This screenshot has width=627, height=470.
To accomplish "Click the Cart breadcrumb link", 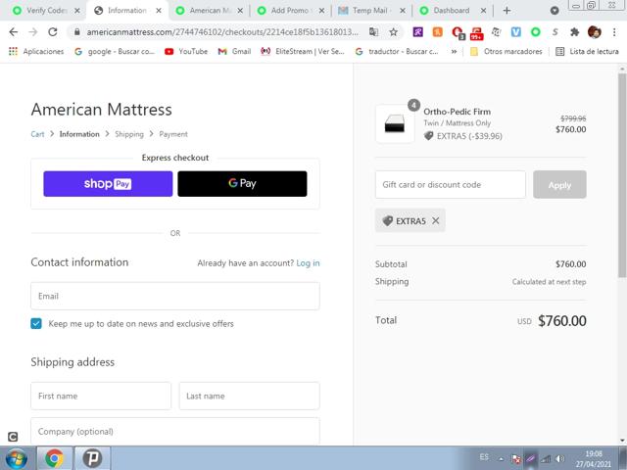I will pyautogui.click(x=37, y=134).
